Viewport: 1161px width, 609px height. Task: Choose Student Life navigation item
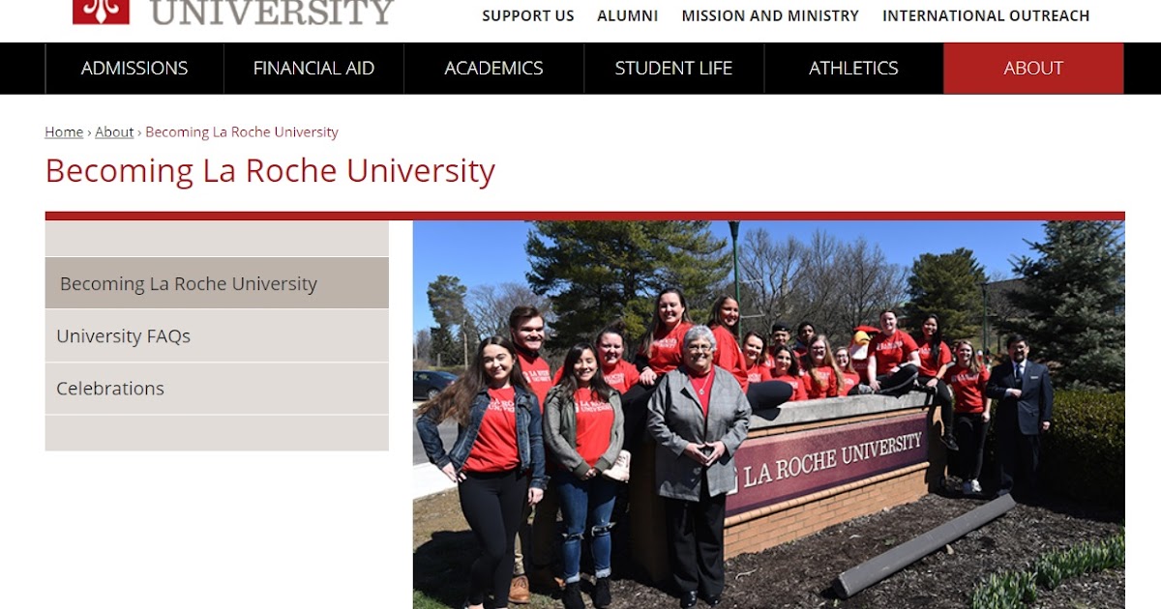tap(673, 68)
